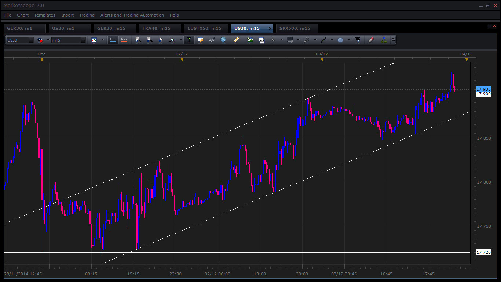Click the hierarchy tree structure icon
Viewport: 501px width, 282px height.
click(384, 40)
